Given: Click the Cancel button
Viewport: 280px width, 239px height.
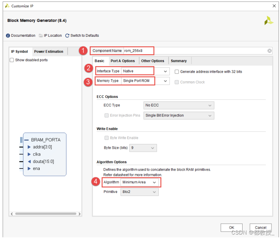Looking at the screenshot, I should 261,227.
